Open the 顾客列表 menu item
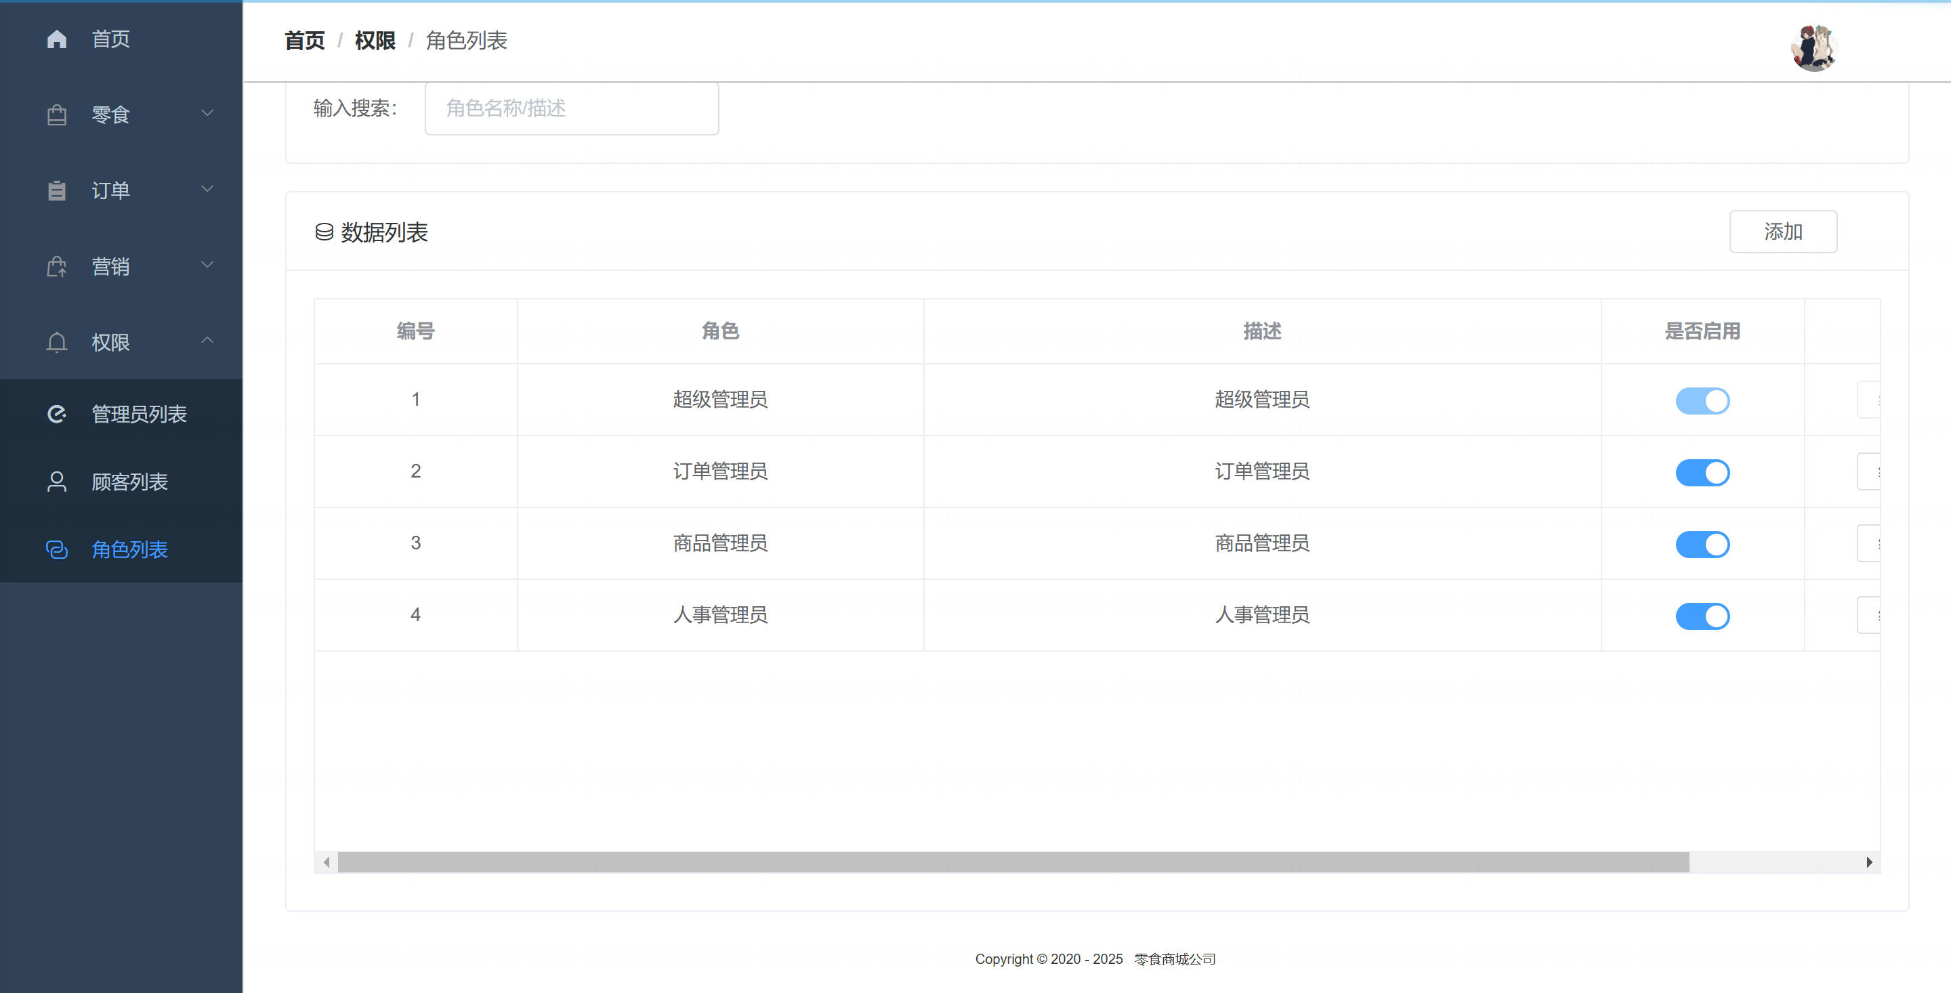This screenshot has width=1951, height=993. coord(121,482)
